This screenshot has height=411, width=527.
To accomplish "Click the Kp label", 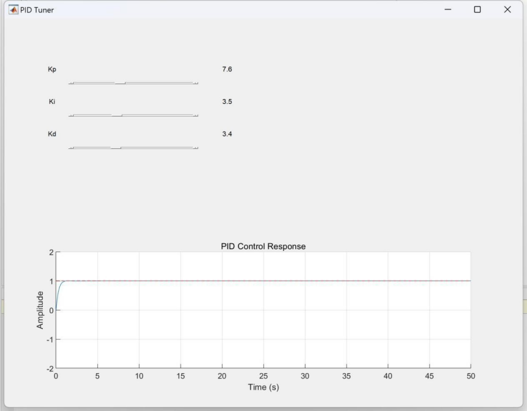I will (x=52, y=69).
